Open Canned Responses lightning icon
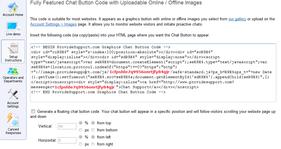 [13, 120]
